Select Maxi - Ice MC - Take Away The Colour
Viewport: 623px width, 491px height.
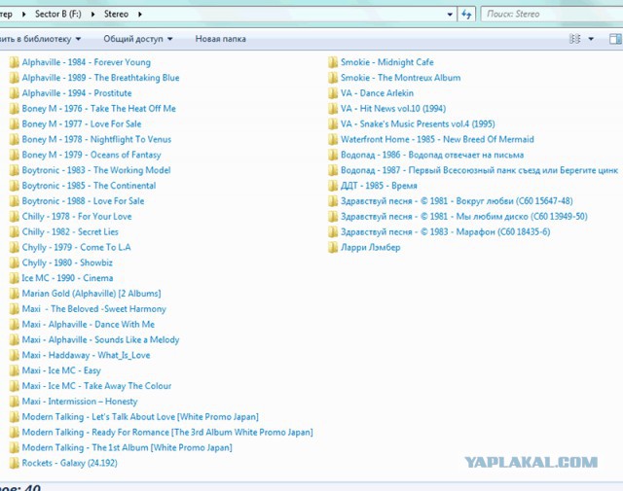(x=96, y=386)
